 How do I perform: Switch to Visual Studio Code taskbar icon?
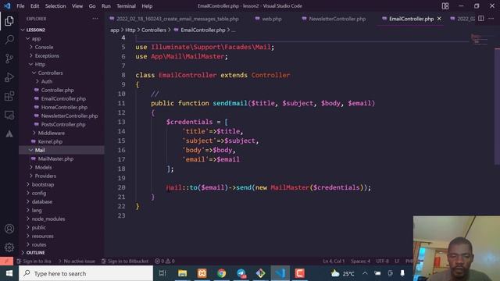tap(280, 273)
